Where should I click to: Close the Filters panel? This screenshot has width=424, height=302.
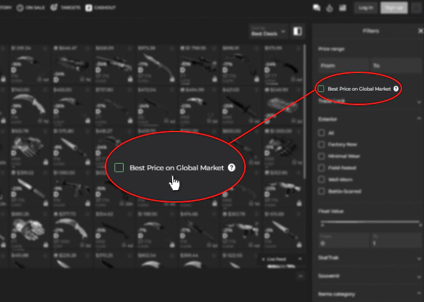(420, 31)
